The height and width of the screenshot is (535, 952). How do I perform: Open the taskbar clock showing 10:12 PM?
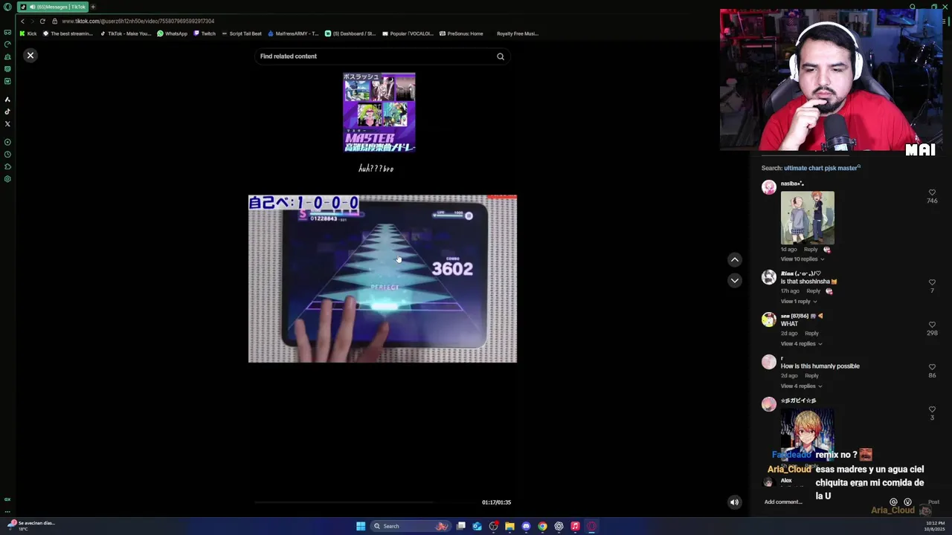(x=936, y=526)
